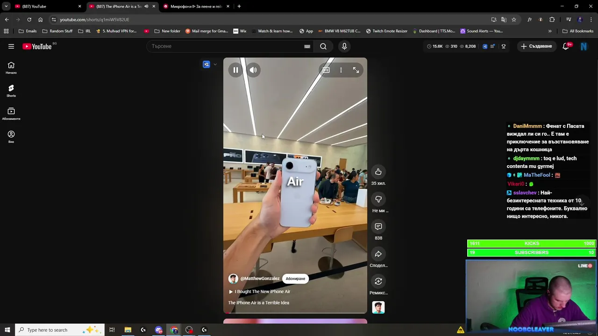Screen dimensions: 598x336
Task: Open the Вие (You) sidebar item
Action: [11, 137]
